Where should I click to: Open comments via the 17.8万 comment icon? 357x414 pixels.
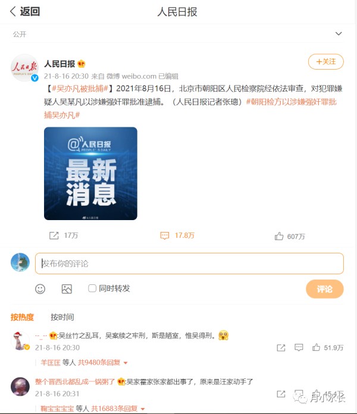click(x=164, y=236)
